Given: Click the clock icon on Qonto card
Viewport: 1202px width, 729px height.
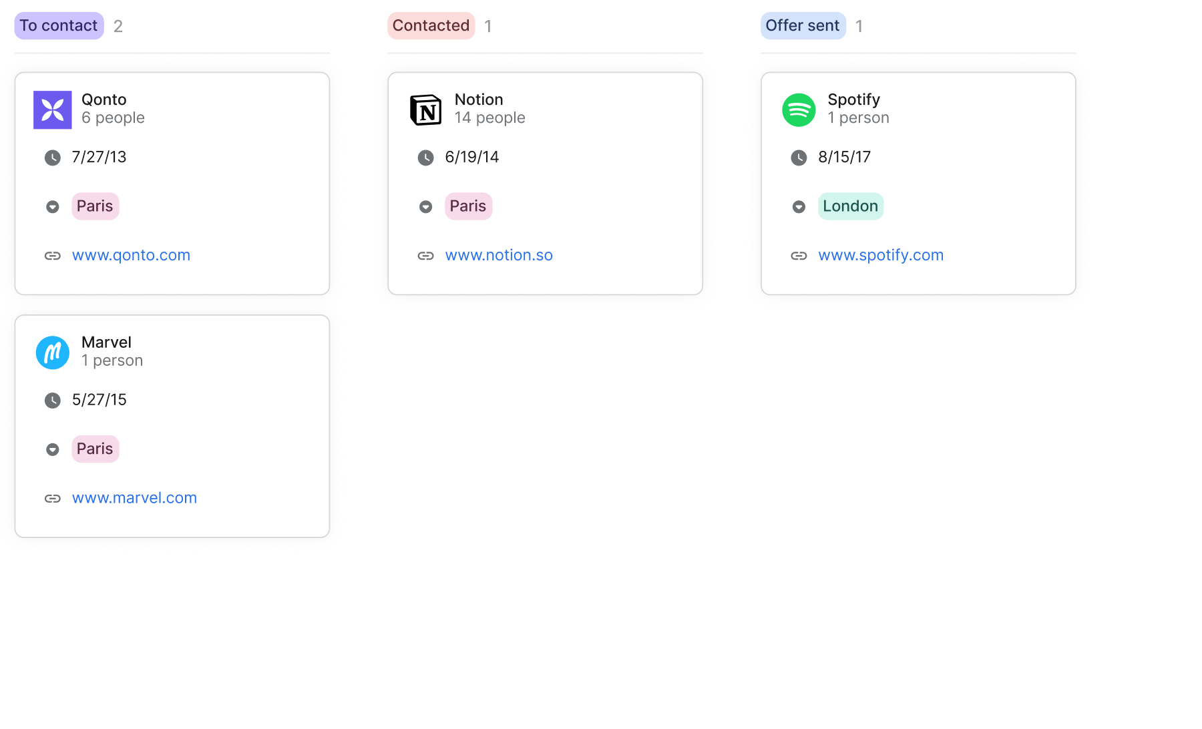Looking at the screenshot, I should (x=53, y=158).
